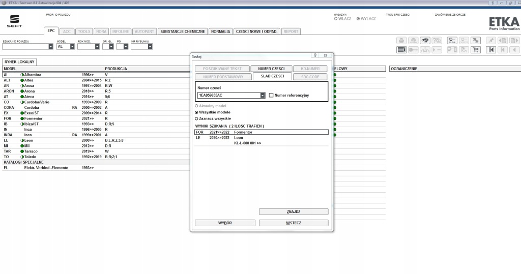Switch to the EPC tab
This screenshot has height=274, width=521.
(x=51, y=31)
